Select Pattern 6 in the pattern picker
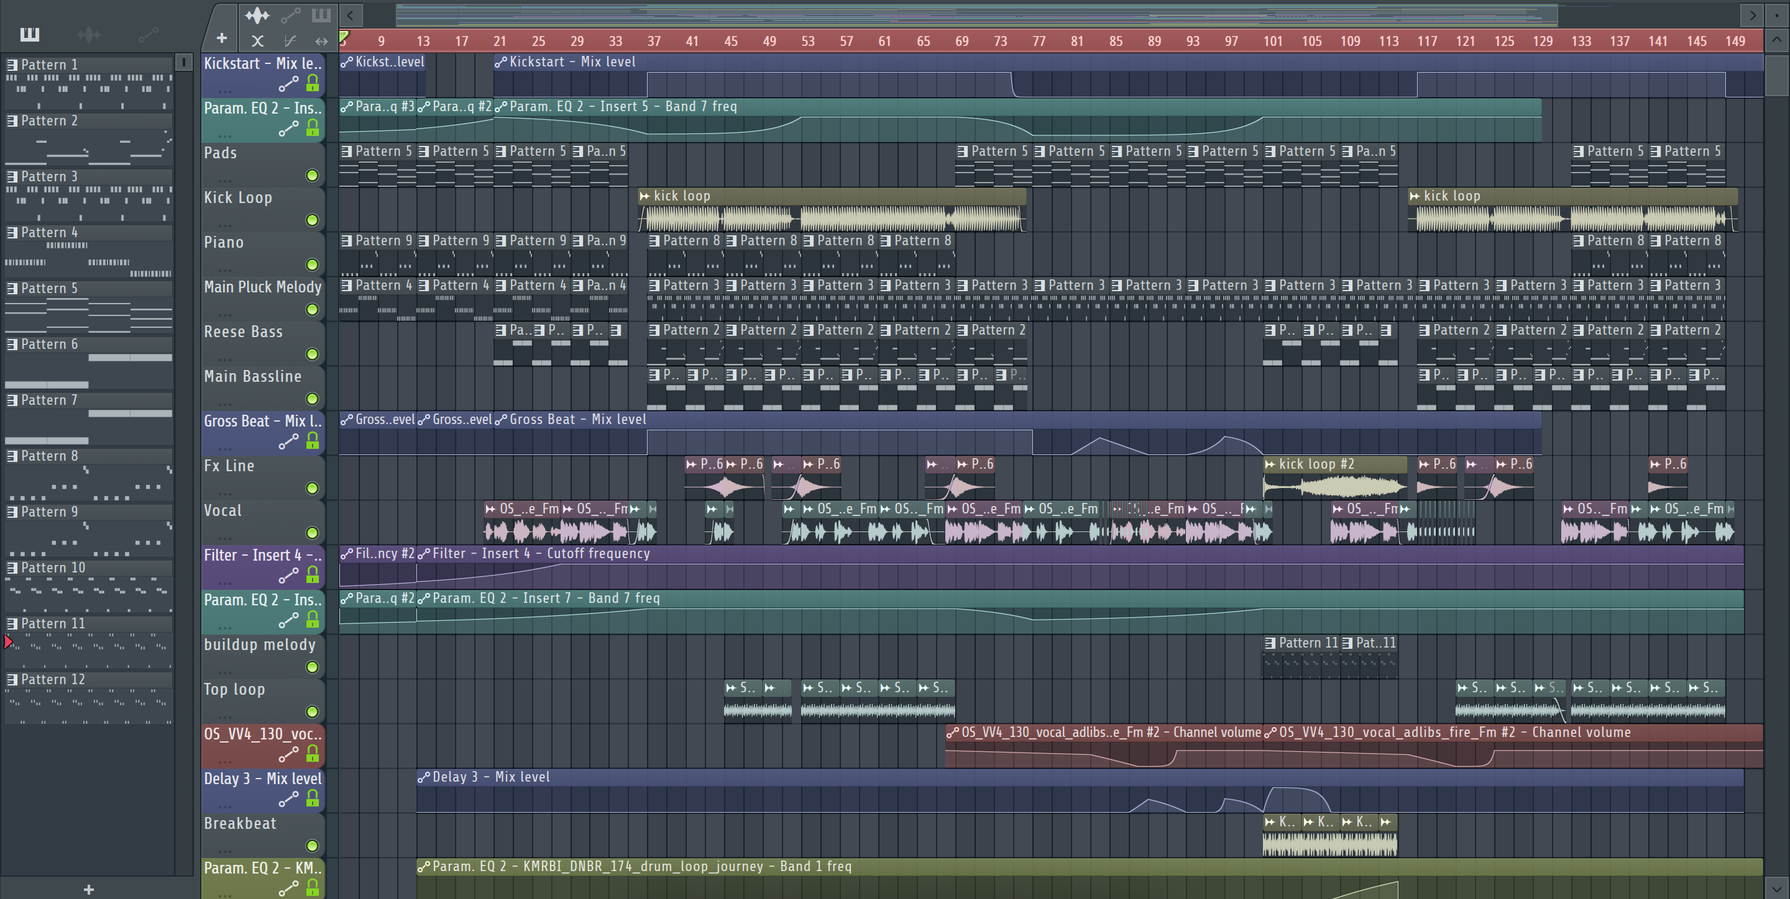 [48, 345]
